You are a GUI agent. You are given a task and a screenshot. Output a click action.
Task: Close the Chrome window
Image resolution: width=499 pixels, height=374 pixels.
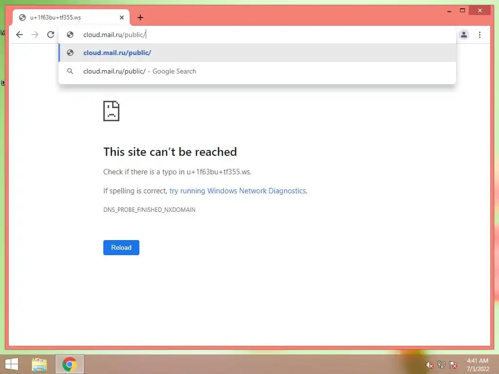(480, 11)
